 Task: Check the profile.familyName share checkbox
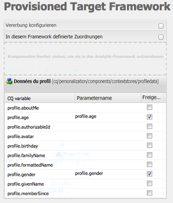pos(149,155)
